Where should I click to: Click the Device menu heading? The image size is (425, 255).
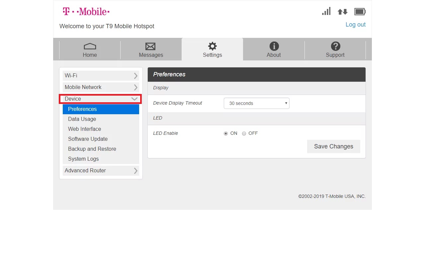(x=100, y=99)
